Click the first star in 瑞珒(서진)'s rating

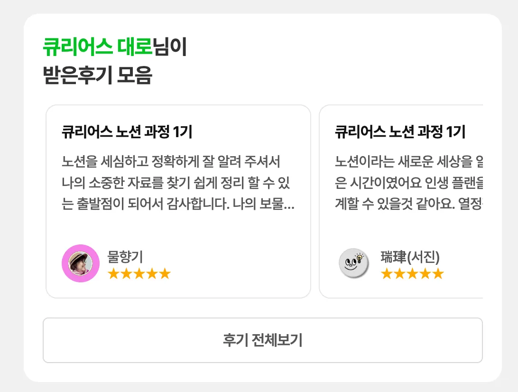click(387, 274)
